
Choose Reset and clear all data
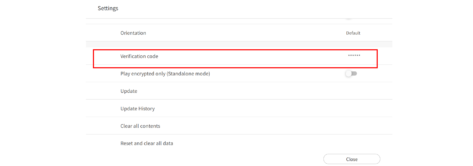147,144
